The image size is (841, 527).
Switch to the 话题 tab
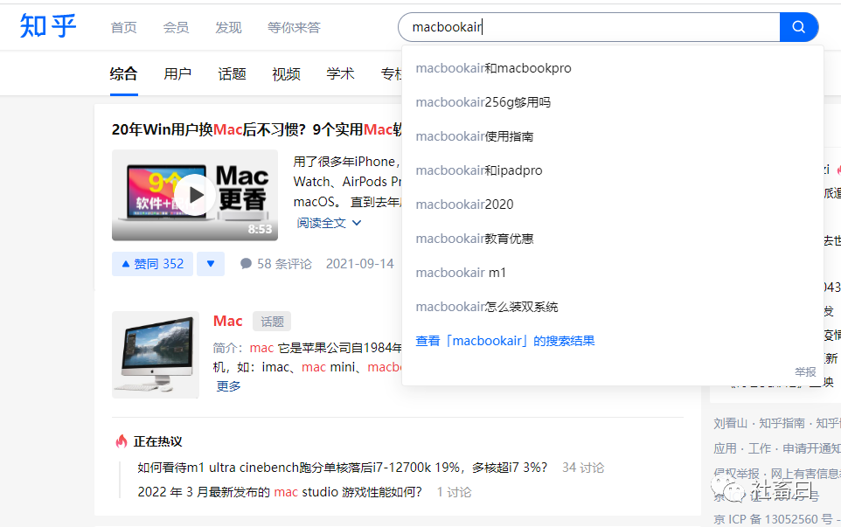coord(232,73)
